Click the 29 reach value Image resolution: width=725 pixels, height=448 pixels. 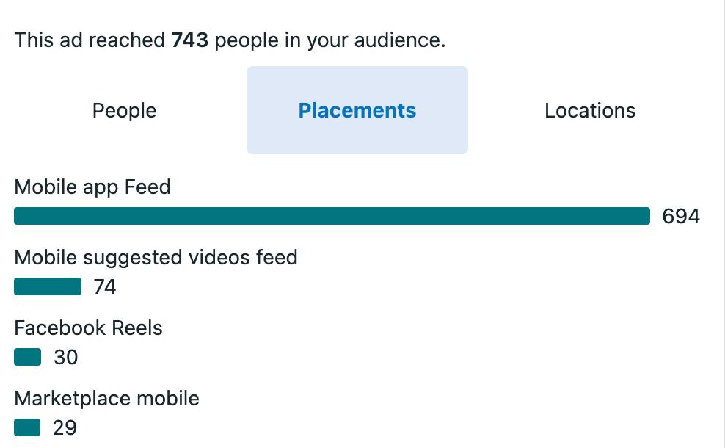(65, 427)
